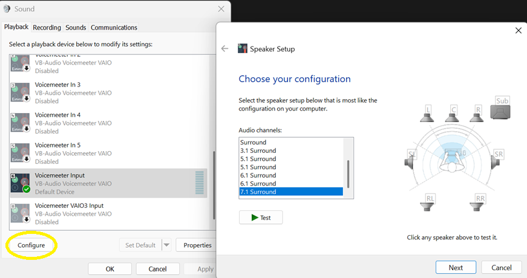527x278 pixels.
Task: Switch to the Playback tab
Action: [x=16, y=27]
